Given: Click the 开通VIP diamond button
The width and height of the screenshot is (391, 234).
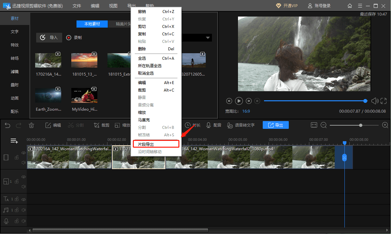Looking at the screenshot, I should tap(287, 6).
